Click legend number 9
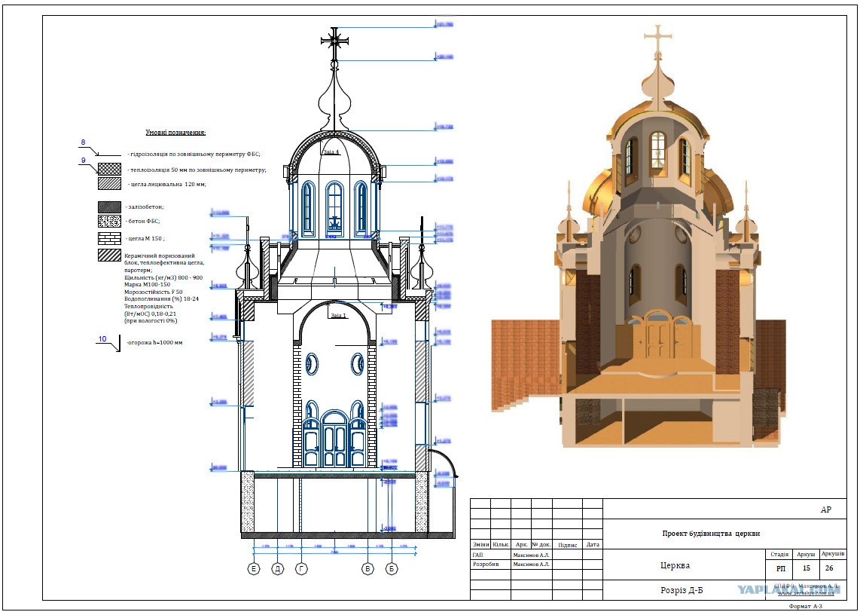The image size is (860, 612). tap(84, 161)
